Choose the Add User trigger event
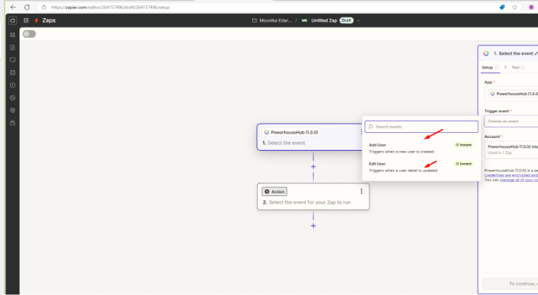 click(421, 148)
